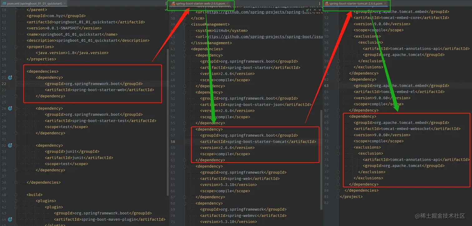Click line number 63 in the starter-tomcat gutter
This screenshot has width=472, height=226.
(326, 86)
